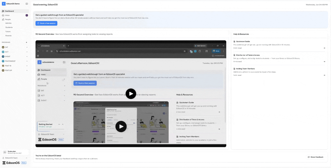Collapse the sidebar panel icon

tap(27, 4)
